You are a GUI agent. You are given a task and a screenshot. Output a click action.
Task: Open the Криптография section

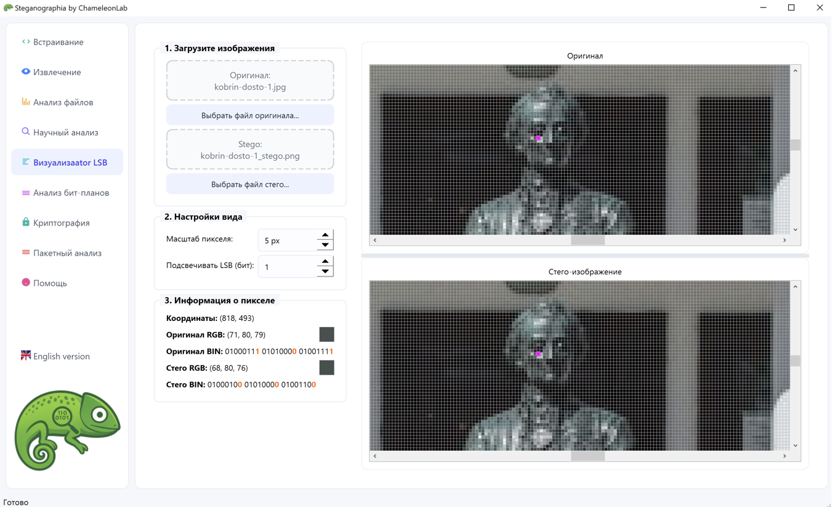coord(67,223)
